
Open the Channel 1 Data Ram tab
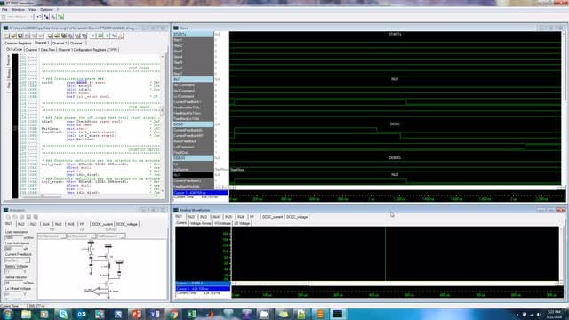coord(40,50)
